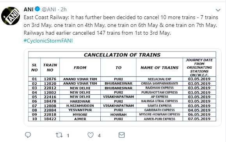Click the Rajdhani Express row in table image
226x142 pixels.
[x=122, y=88]
